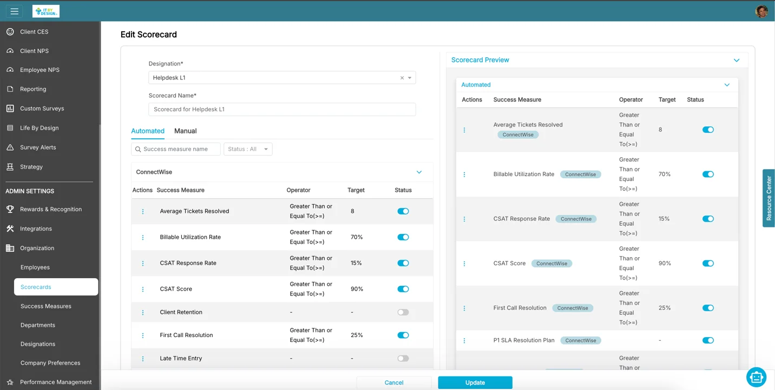This screenshot has height=390, width=775.
Task: Click ConnectWise tag beside Billable Utilization Rate
Action: (581, 174)
